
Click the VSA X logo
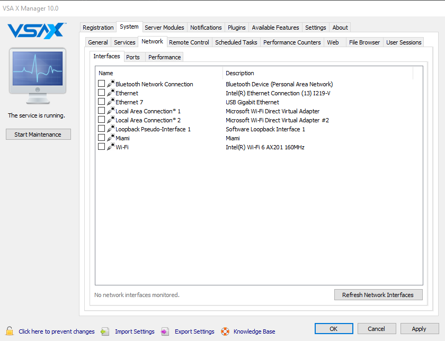coord(37,31)
